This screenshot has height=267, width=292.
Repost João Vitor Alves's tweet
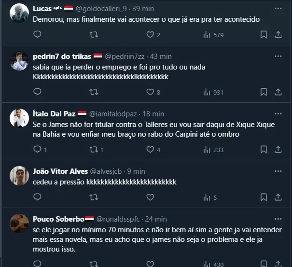tap(94, 197)
